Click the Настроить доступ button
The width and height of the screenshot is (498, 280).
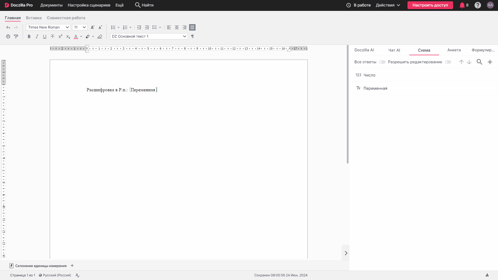430,5
